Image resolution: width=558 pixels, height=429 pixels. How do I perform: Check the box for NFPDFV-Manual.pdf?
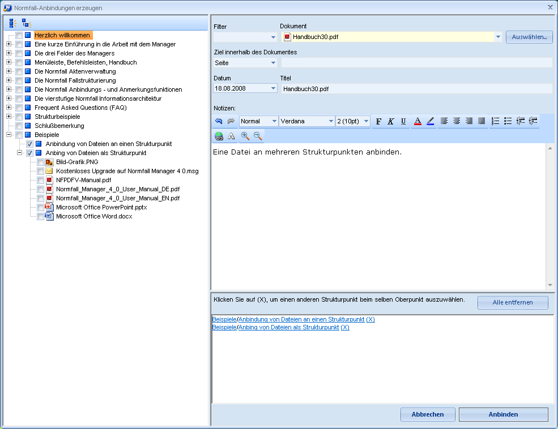[x=41, y=181]
